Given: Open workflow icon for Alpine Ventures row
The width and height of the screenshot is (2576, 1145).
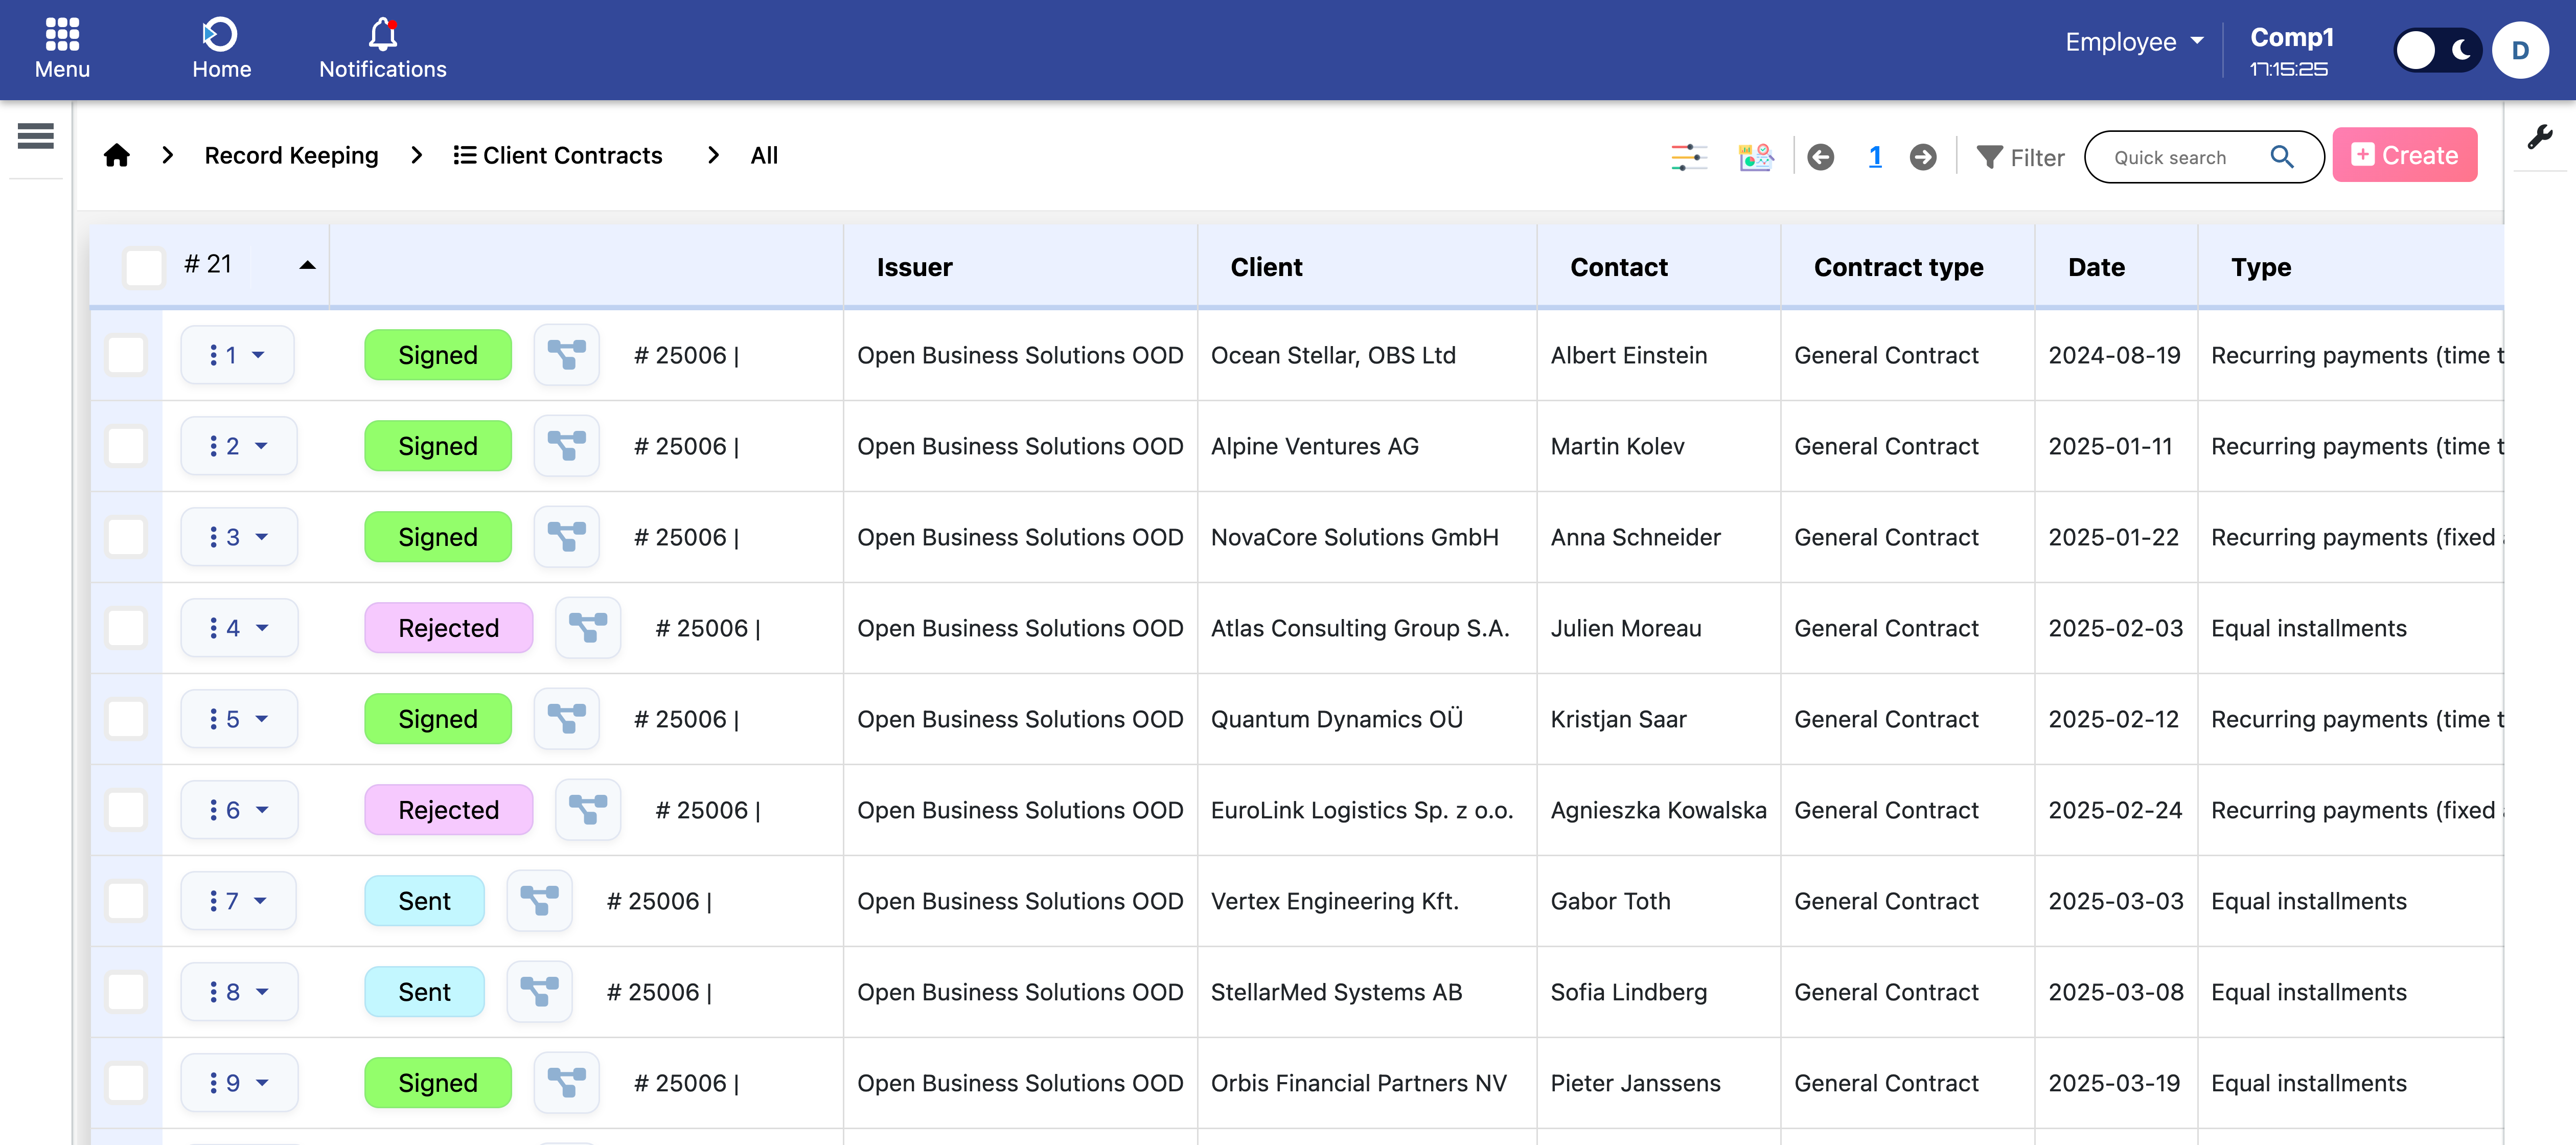Looking at the screenshot, I should pos(567,446).
